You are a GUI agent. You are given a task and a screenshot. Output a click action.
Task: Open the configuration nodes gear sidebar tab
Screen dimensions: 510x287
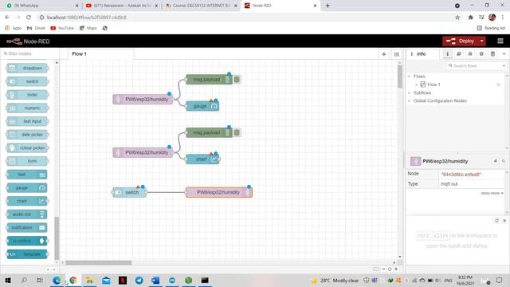coord(481,54)
